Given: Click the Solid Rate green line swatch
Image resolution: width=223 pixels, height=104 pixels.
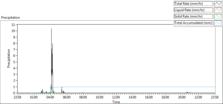Looking at the screenshot, I should (x=218, y=16).
